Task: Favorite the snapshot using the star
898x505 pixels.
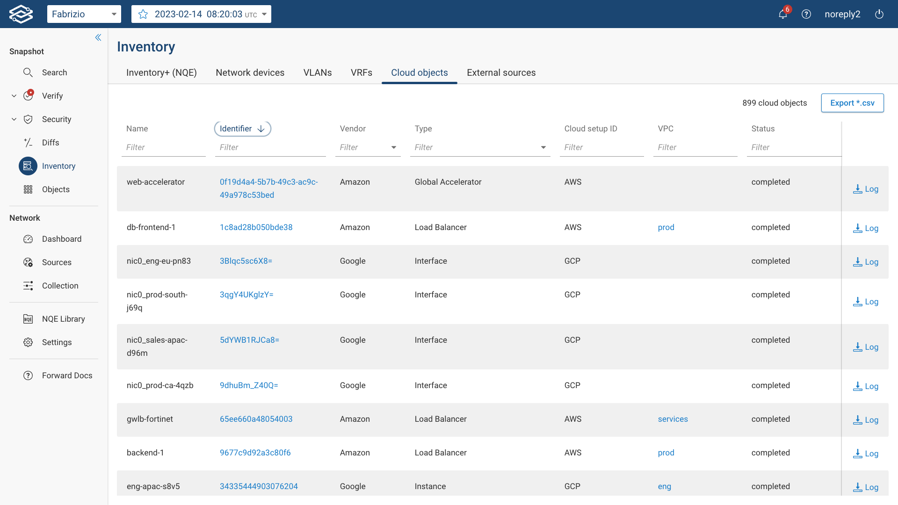Action: pyautogui.click(x=143, y=14)
